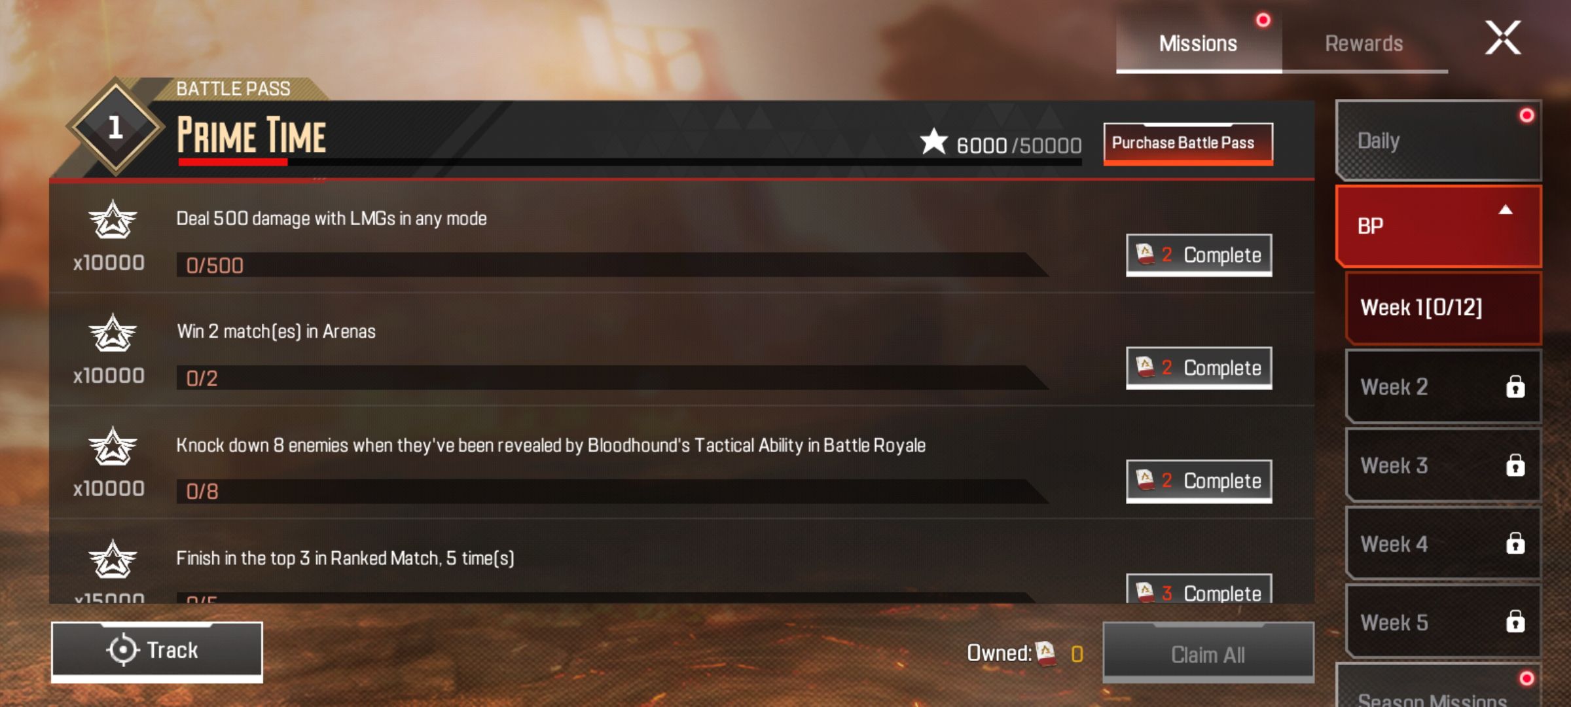Click the star icon of the Arenas win mission

(x=113, y=333)
